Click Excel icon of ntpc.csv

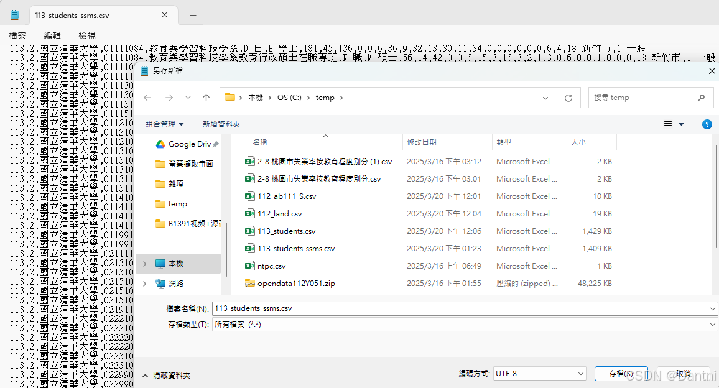pos(249,266)
